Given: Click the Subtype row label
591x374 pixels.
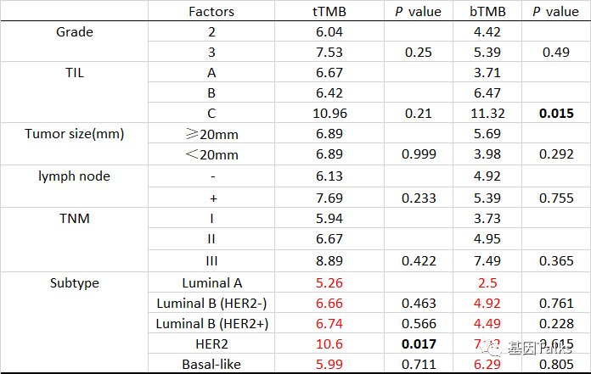Looking at the screenshot, I should (75, 282).
